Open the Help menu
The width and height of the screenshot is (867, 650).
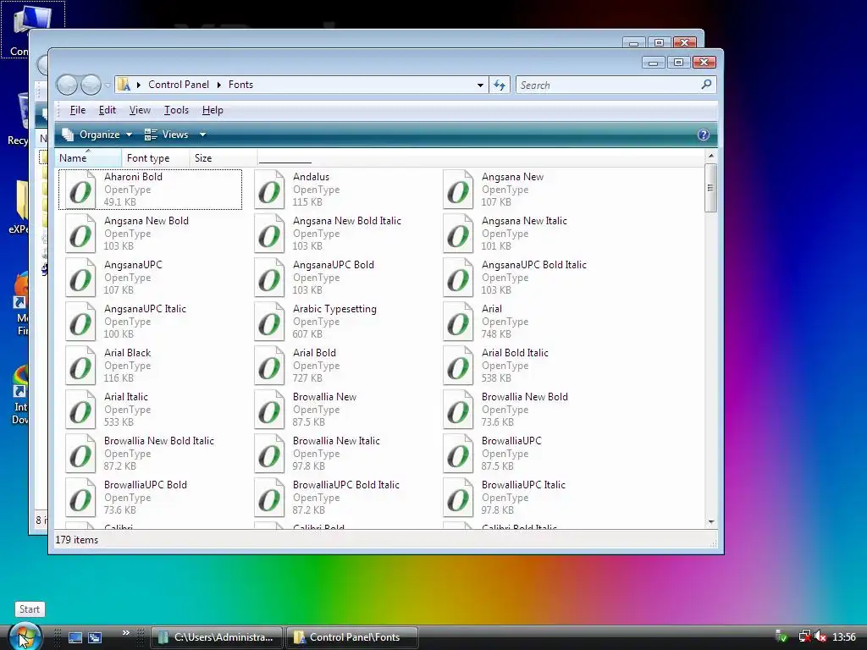pyautogui.click(x=213, y=110)
